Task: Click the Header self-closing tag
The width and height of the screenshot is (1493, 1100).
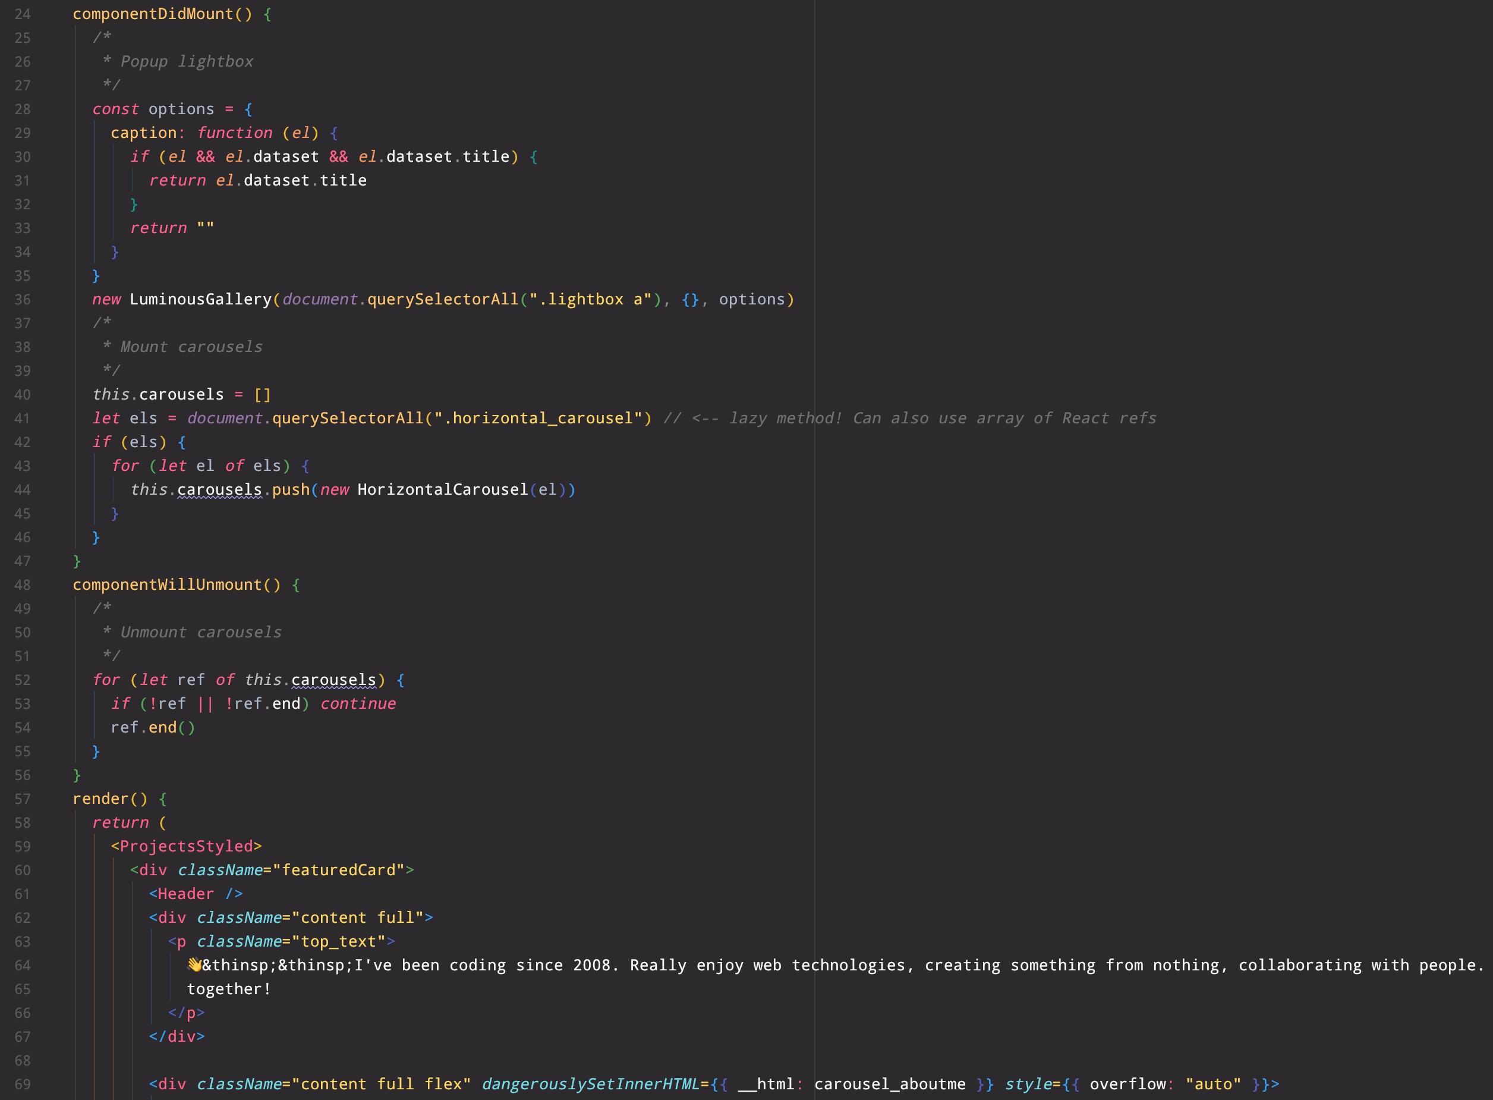Action: tap(196, 894)
